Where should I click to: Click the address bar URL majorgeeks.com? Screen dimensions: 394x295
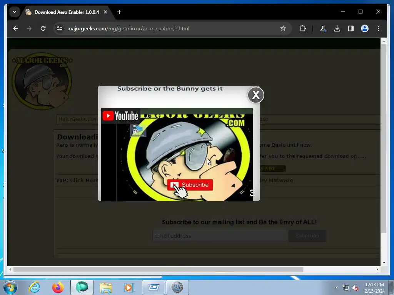pos(128,28)
